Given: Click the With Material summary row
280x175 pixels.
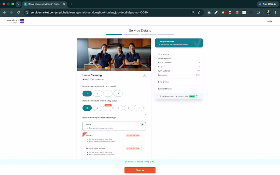Looking at the screenshot, I should [x=179, y=71].
